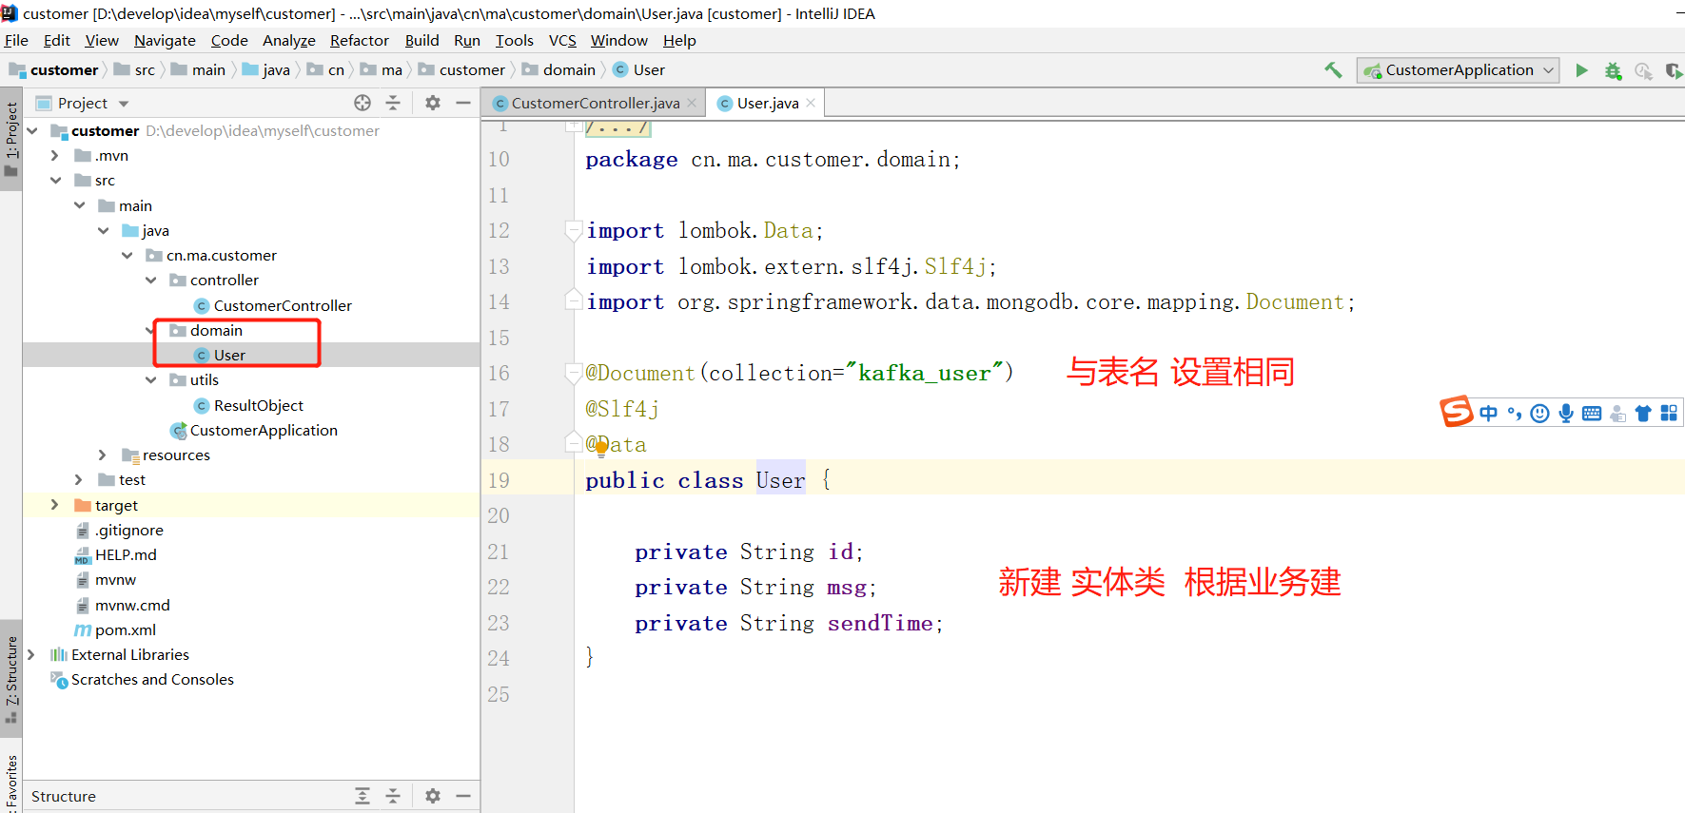Select CustomerController class in project tree
The height and width of the screenshot is (813, 1685).
coord(272,305)
